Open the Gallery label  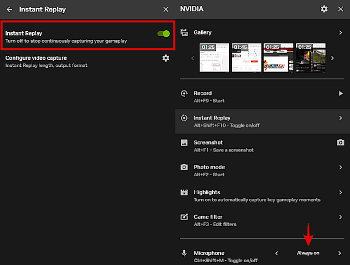tap(202, 32)
